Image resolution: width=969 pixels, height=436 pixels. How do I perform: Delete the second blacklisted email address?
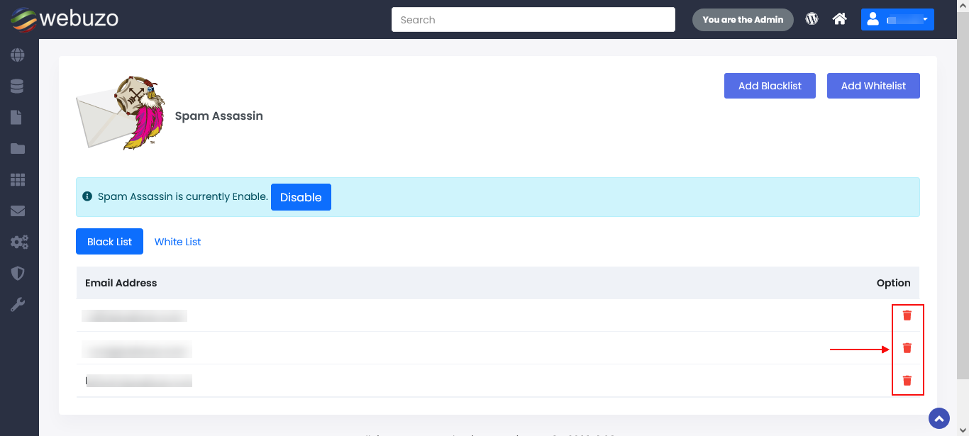click(907, 348)
